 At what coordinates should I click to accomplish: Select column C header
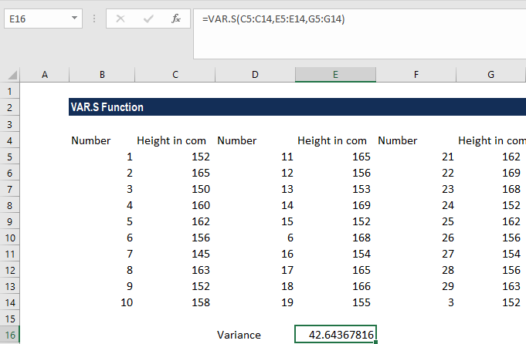point(175,74)
